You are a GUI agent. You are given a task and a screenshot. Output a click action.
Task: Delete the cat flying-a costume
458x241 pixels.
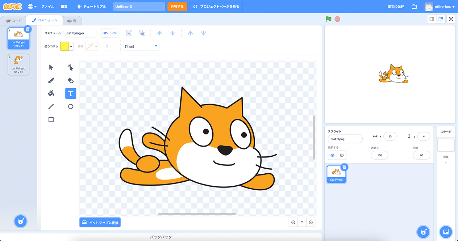28,29
